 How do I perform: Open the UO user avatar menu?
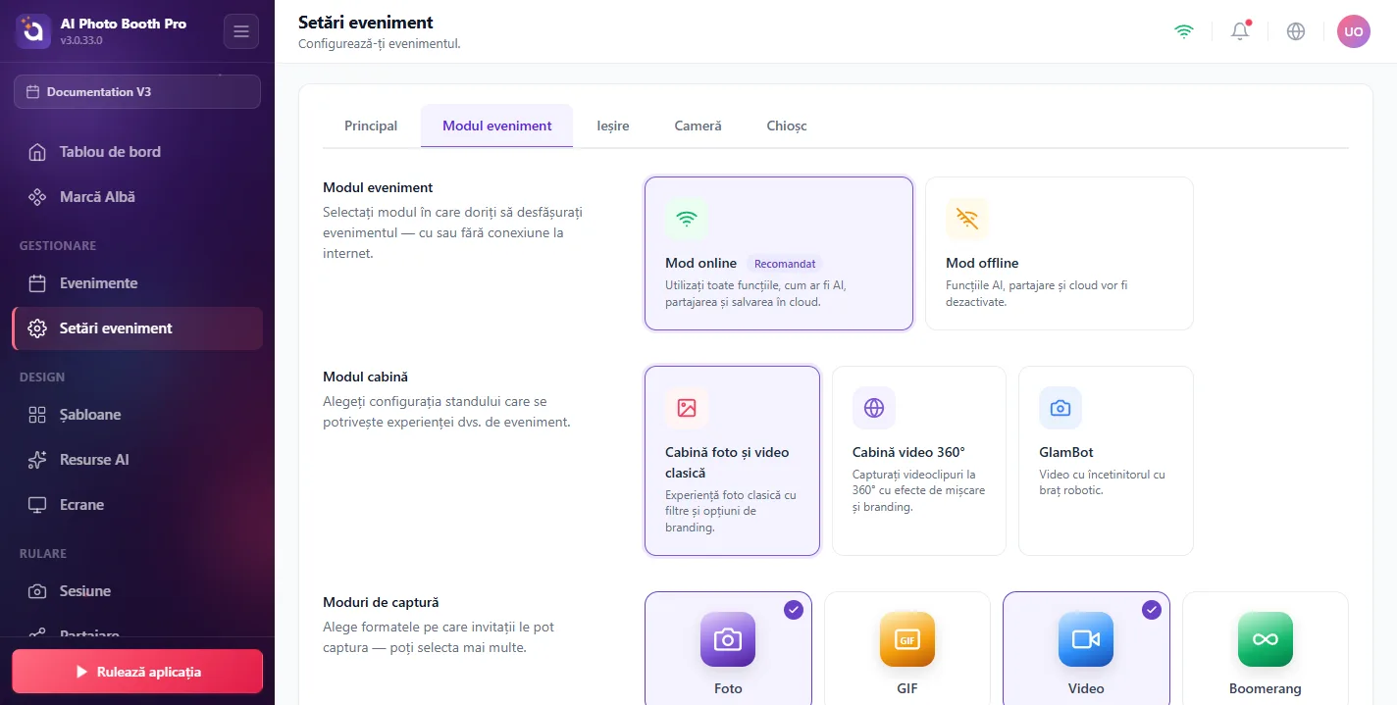coord(1354,31)
